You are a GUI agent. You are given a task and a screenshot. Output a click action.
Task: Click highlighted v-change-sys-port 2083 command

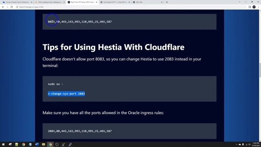click(x=66, y=94)
